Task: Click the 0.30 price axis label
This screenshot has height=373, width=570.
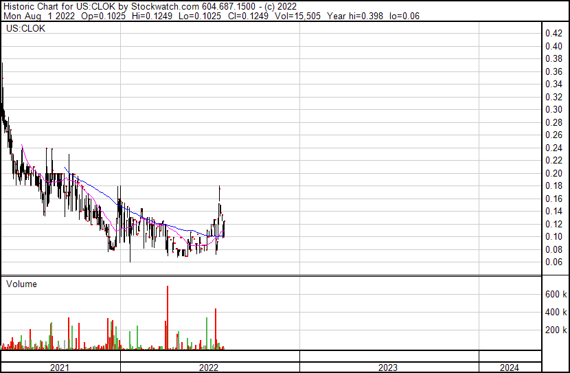Action: 554,109
